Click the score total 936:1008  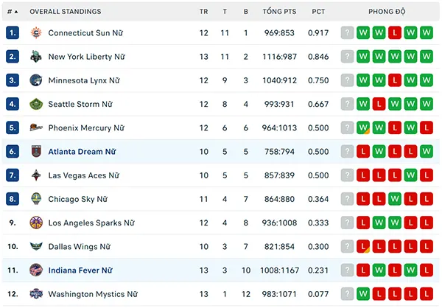point(279,223)
